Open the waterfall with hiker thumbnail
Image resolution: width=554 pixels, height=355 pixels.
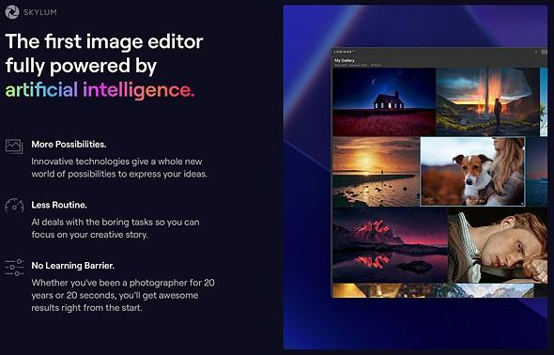pos(487,101)
